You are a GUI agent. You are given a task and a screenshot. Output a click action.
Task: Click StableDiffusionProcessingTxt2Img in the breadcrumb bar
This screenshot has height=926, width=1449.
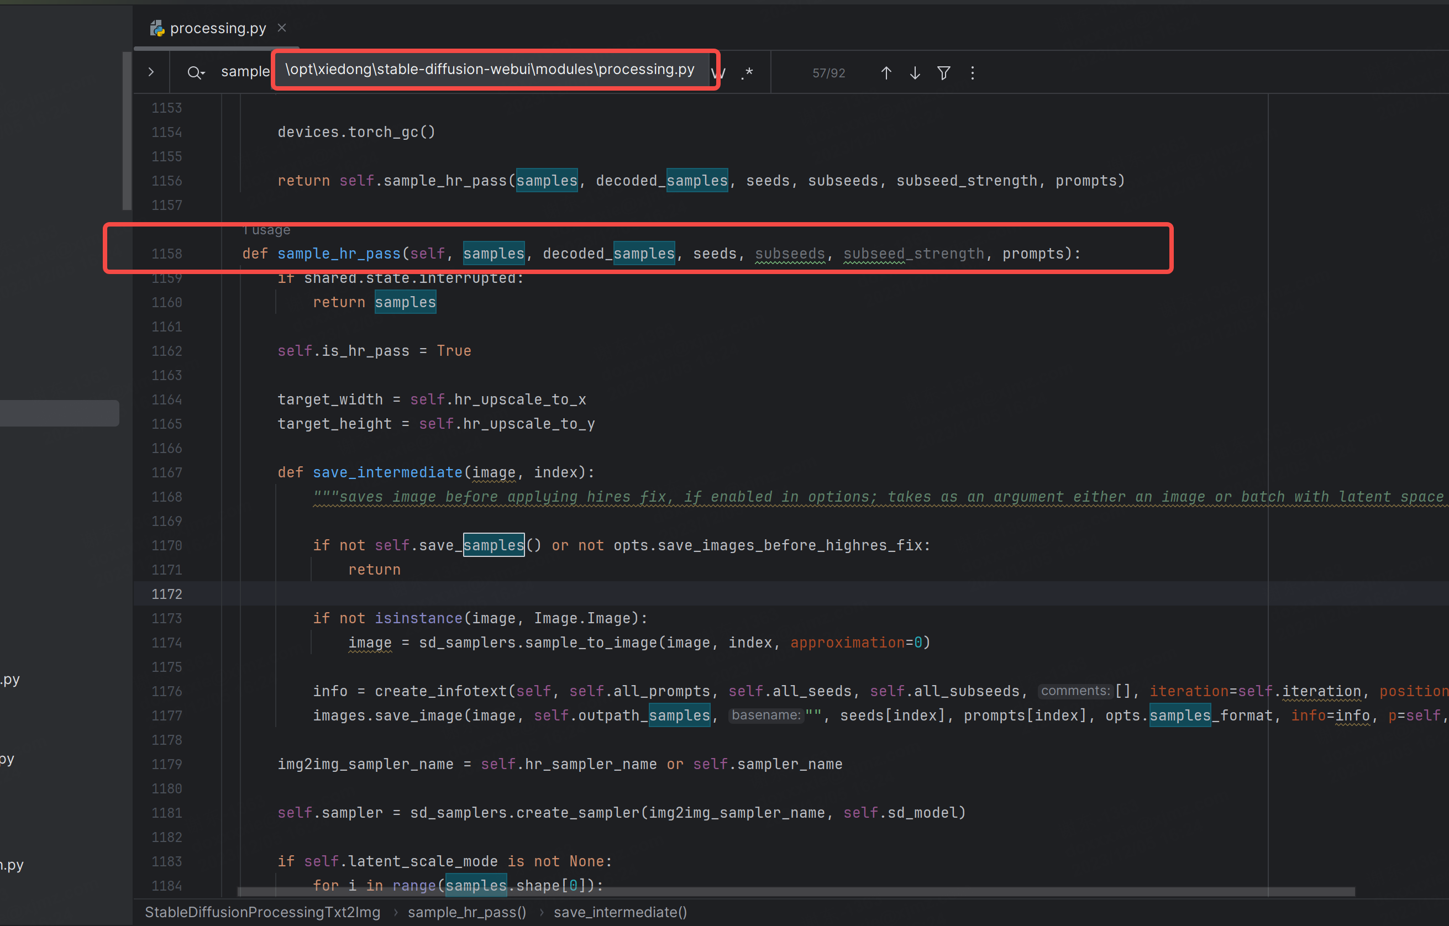(262, 912)
